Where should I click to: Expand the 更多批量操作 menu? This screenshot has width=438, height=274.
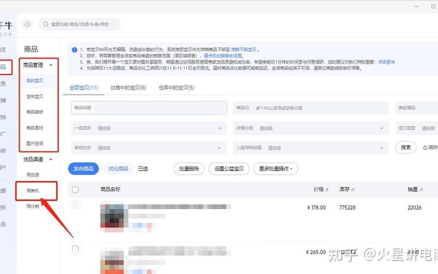pos(276,169)
